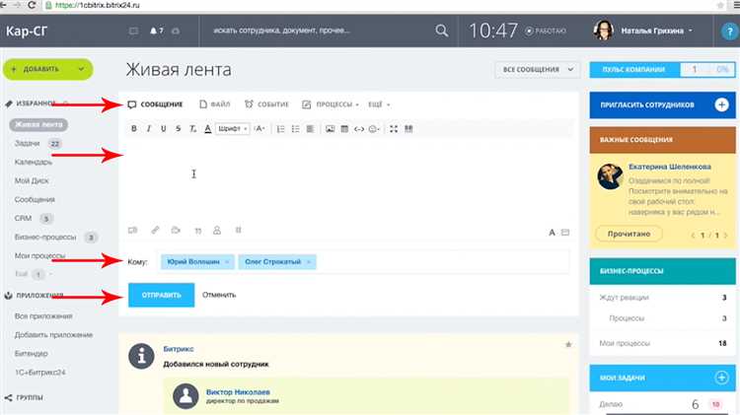
Task: Remove recipient Юрий Волошин
Action: (227, 262)
